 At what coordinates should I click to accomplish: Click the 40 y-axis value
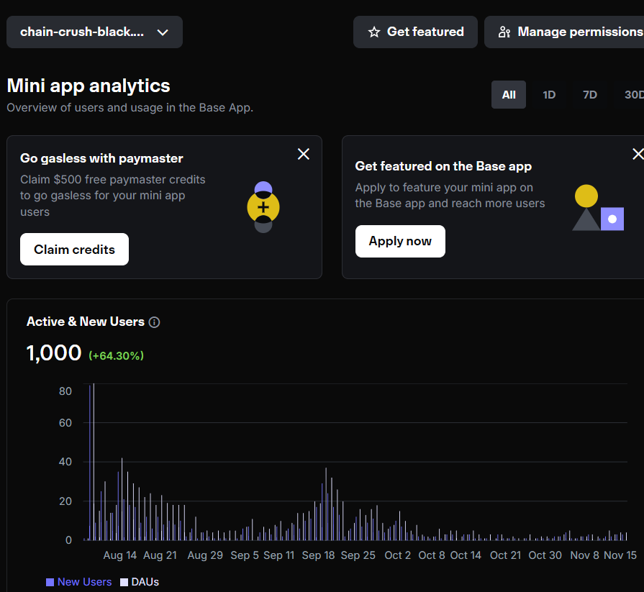[x=65, y=462]
